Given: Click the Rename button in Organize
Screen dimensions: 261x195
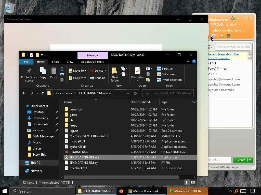Looking at the screenshot, I should tap(98, 78).
